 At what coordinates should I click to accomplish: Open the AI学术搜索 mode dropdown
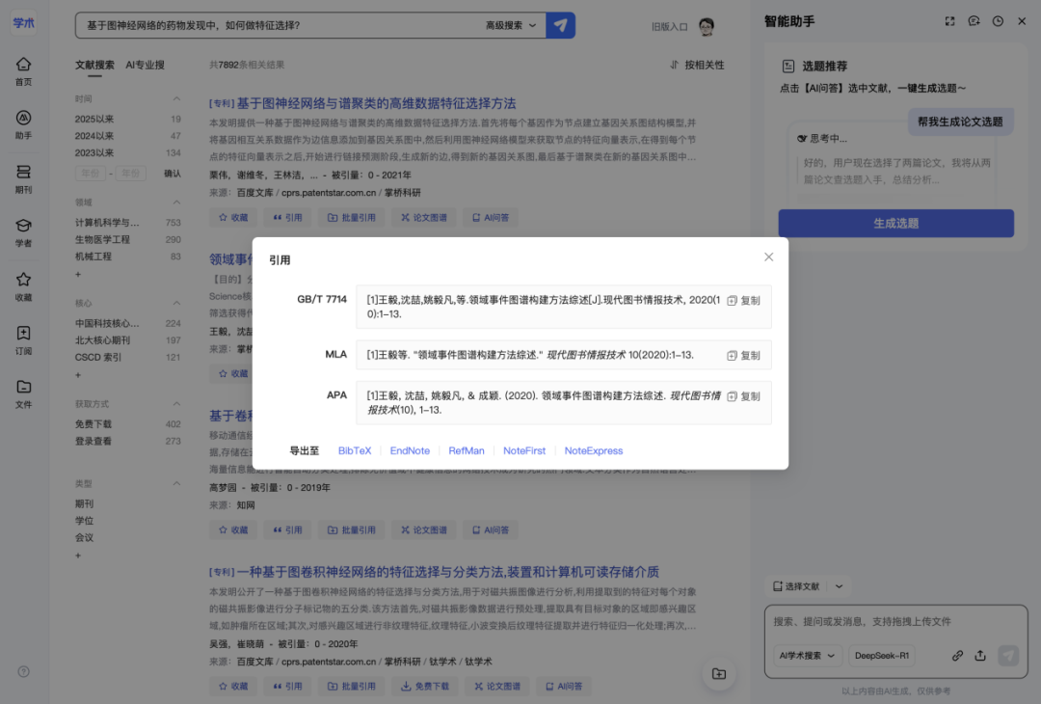pyautogui.click(x=808, y=656)
